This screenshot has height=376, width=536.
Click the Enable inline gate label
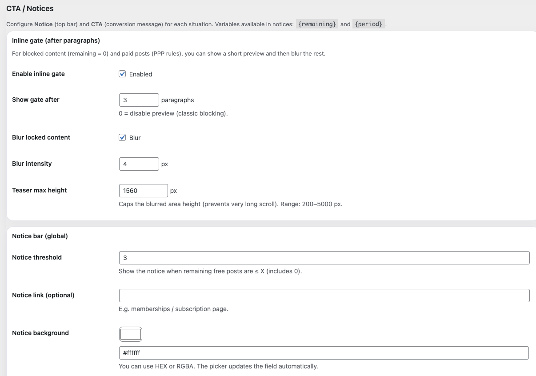(x=38, y=74)
